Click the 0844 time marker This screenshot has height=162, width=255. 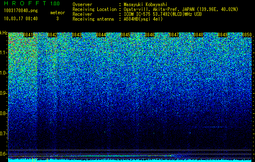[101, 35]
